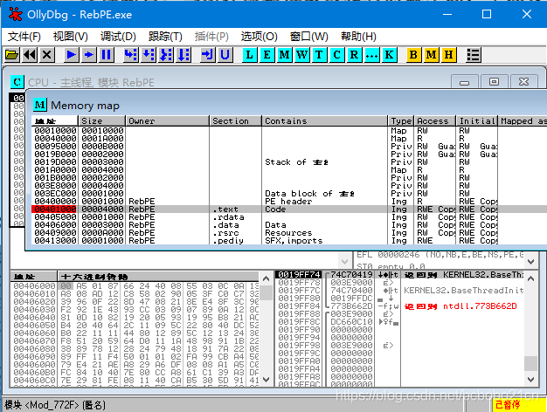Click the Trace over icon

click(183, 55)
